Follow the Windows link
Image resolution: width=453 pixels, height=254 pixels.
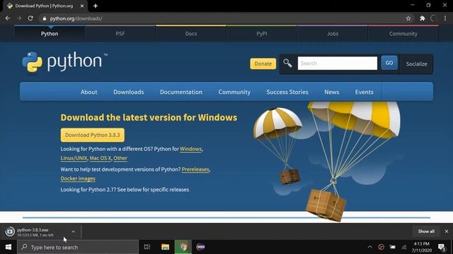(x=190, y=149)
